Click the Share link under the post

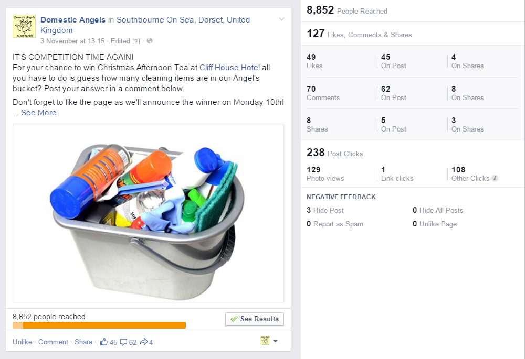(83, 342)
